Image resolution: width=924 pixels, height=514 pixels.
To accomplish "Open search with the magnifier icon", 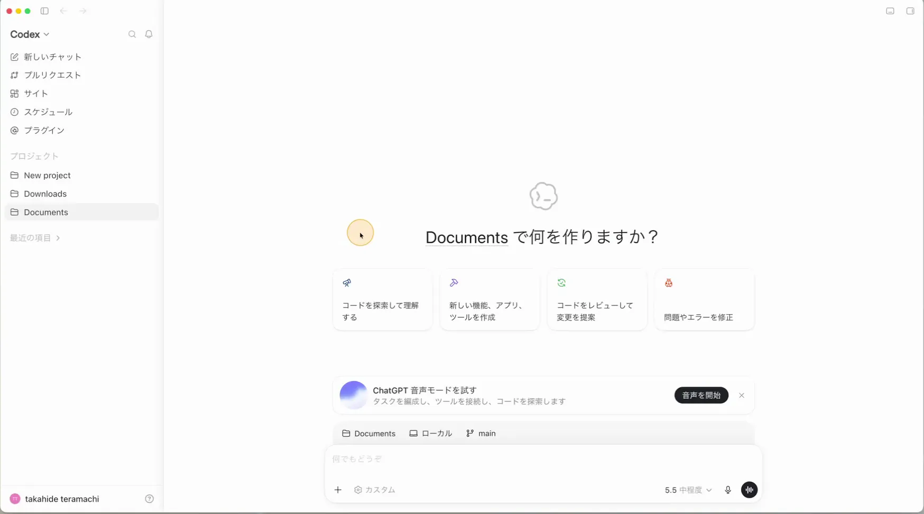I will pyautogui.click(x=132, y=34).
